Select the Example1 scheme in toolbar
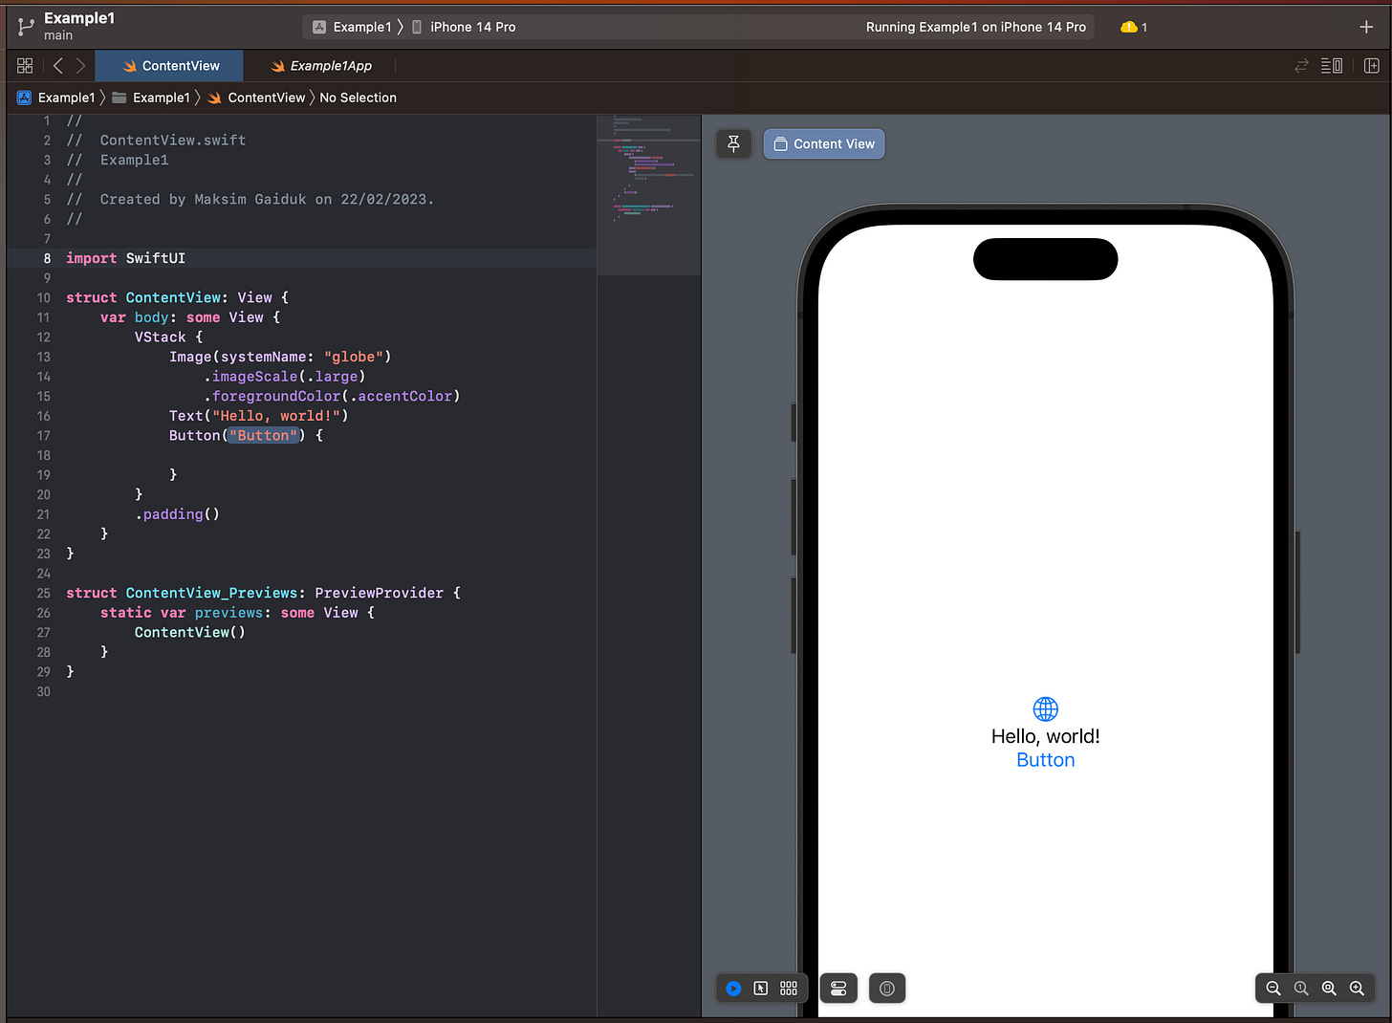 click(x=352, y=27)
